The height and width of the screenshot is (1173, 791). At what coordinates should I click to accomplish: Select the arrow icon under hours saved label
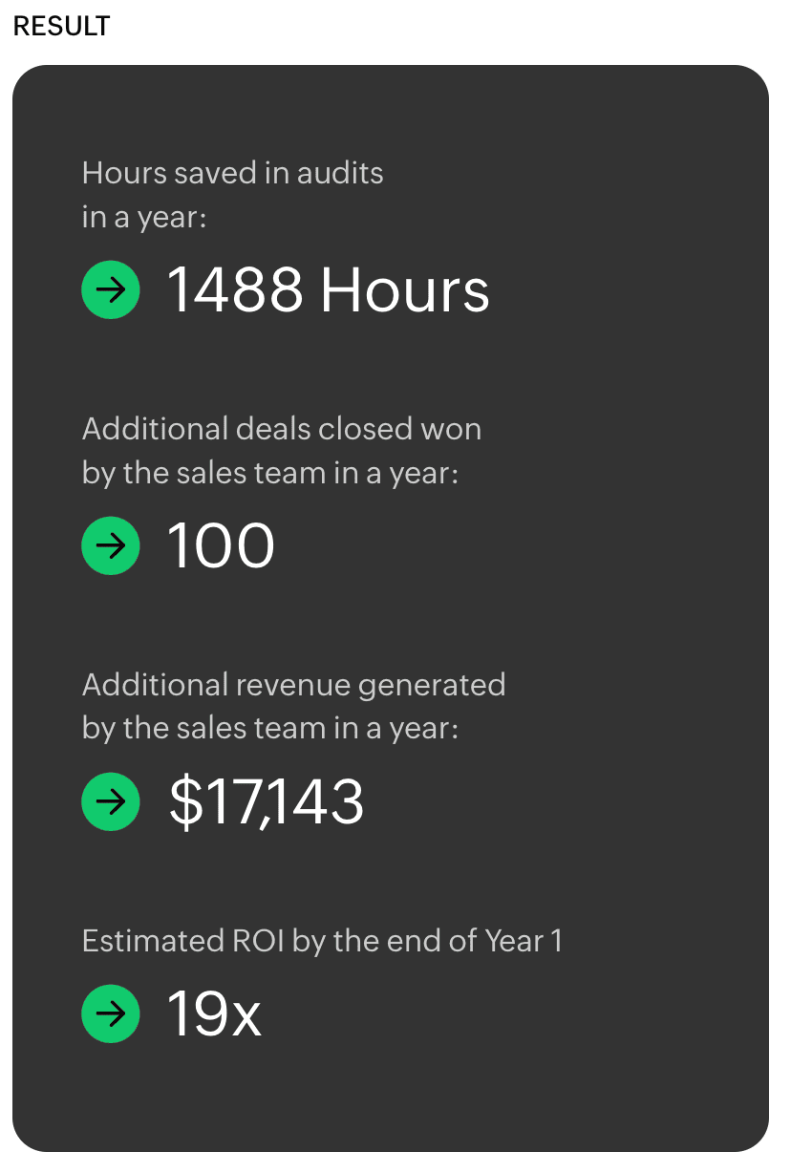coord(111,289)
